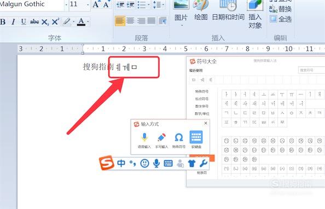Image resolution: width=325 pixels, height=209 pixels.
Task: Open the Malgun Gothic font dropdown arrow
Action: [66, 4]
